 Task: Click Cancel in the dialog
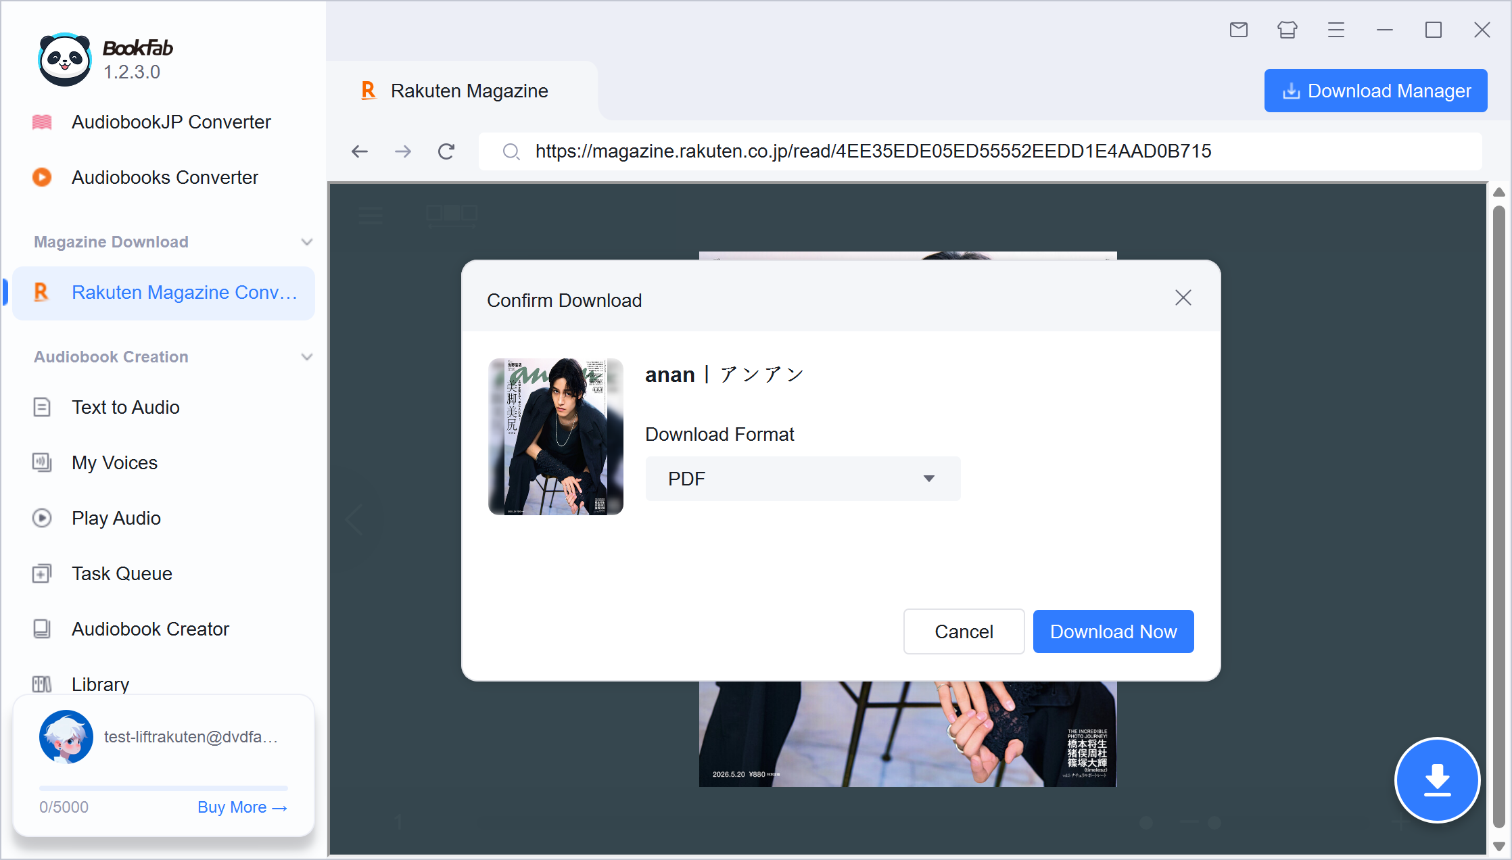tap(964, 631)
